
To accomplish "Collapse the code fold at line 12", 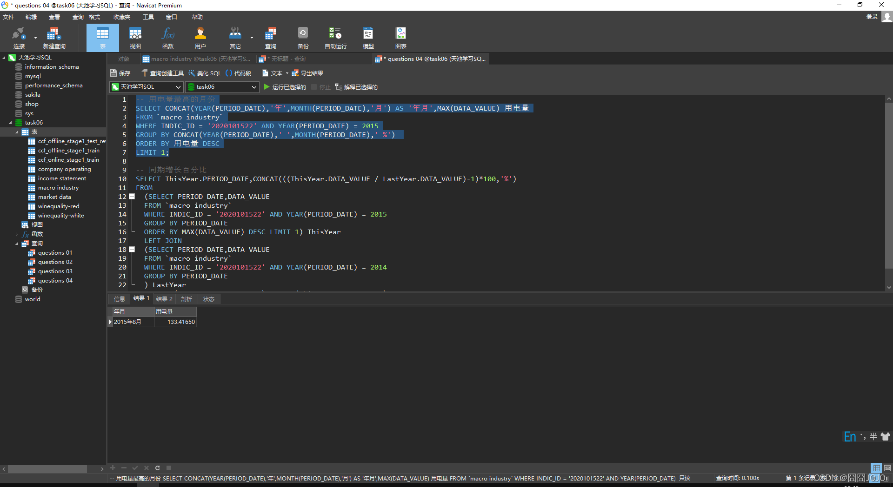I will pyautogui.click(x=132, y=197).
